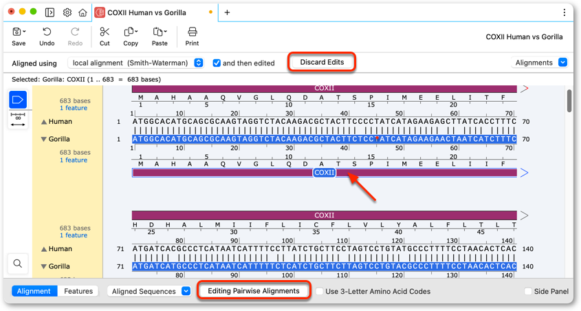
Task: Open settings gear in tab bar
Action: coord(67,12)
